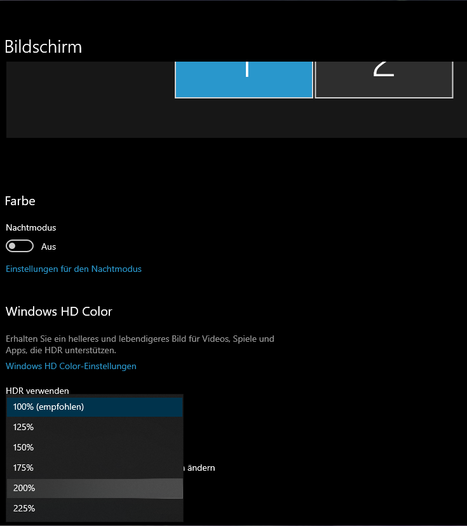The height and width of the screenshot is (526, 467).
Task: Open Windows HD Color-Einstellungen link
Action: click(71, 366)
